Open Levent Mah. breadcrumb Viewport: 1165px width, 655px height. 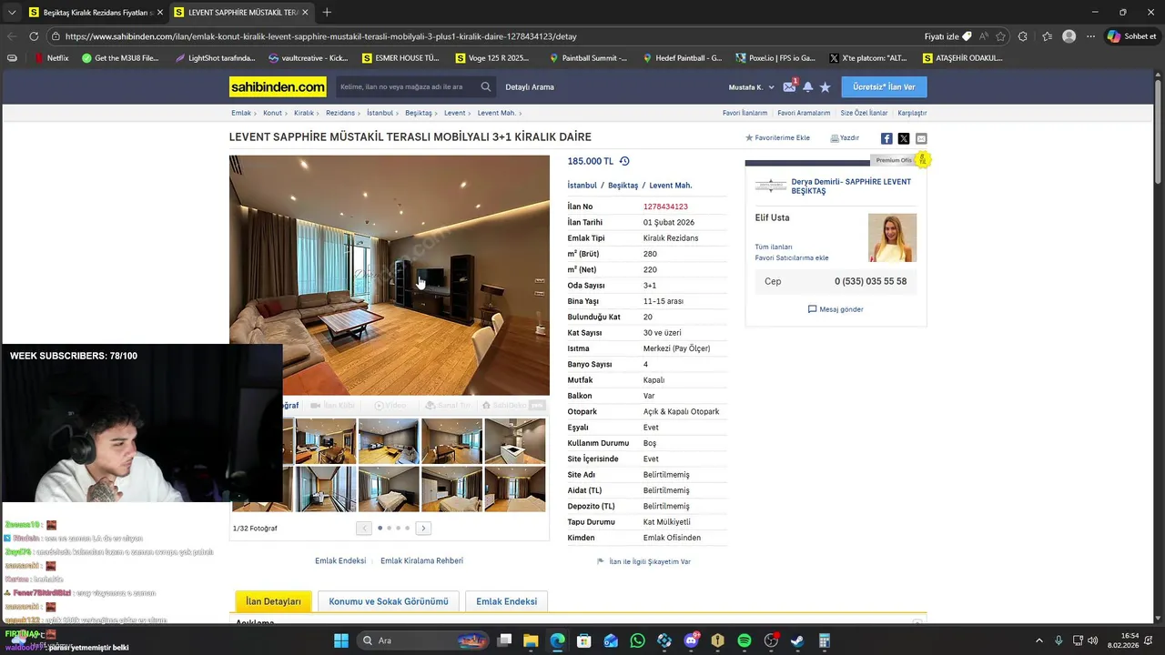coord(496,113)
